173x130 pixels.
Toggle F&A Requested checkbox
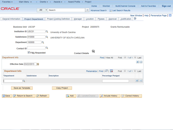pyautogui.click(x=29, y=53)
